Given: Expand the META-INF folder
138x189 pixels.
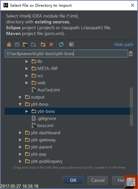Looking at the screenshot, I should coord(27,69).
